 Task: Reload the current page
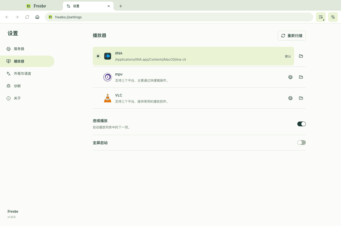click(27, 17)
